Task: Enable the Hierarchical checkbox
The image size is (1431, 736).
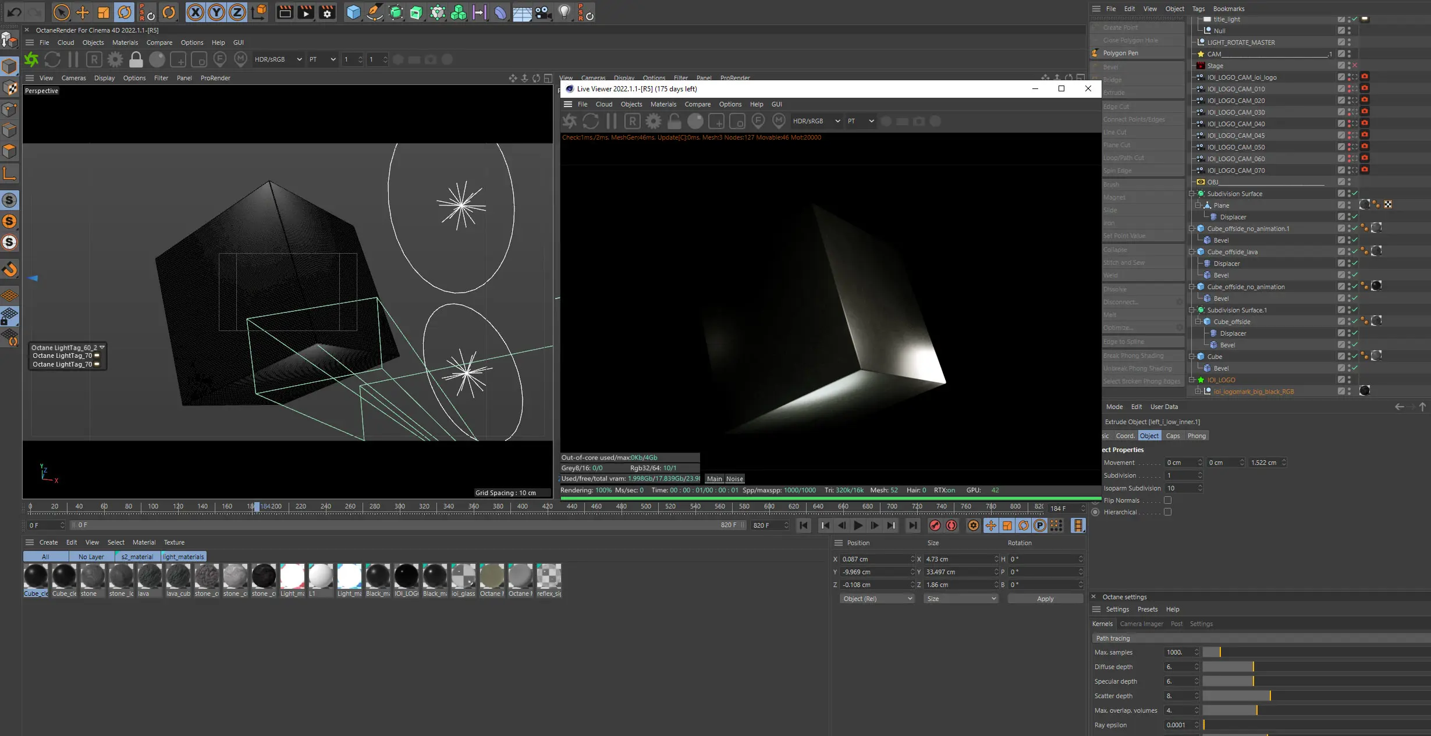Action: [1167, 512]
